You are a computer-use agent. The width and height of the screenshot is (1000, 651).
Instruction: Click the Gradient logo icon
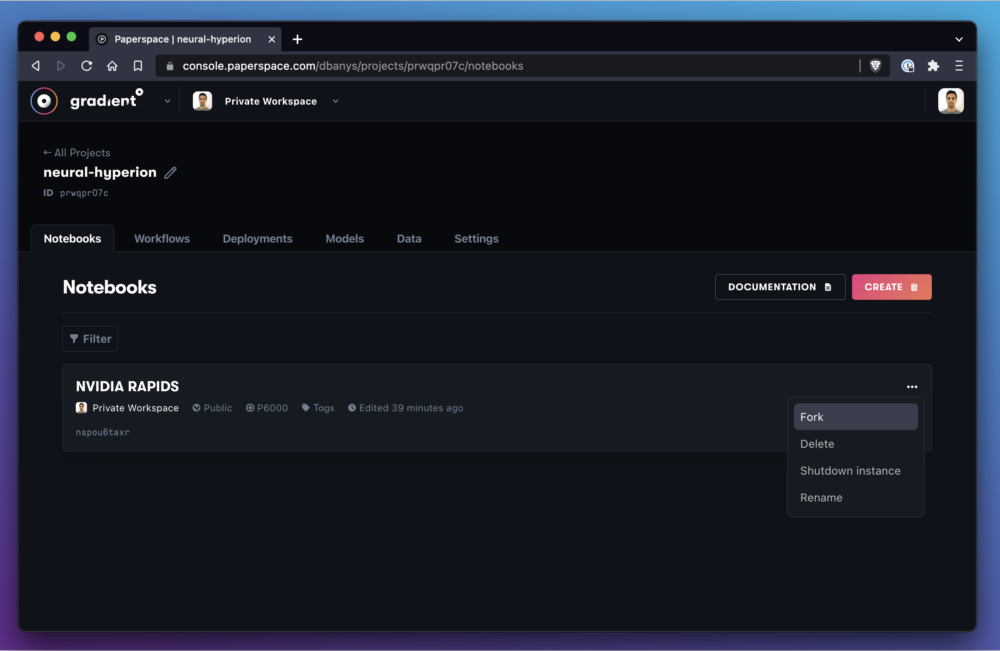click(x=45, y=101)
